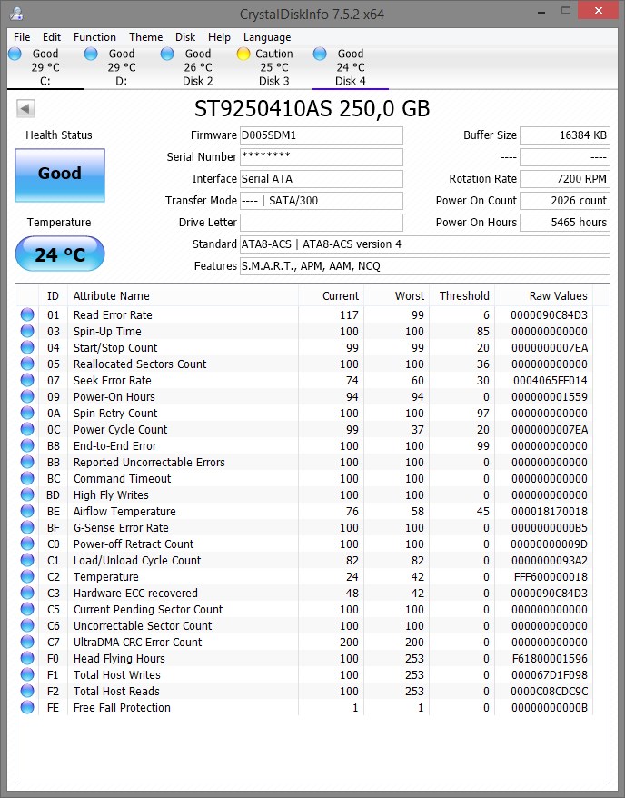This screenshot has width=625, height=798.
Task: Click the CrystalDiskInfo app icon in title bar
Action: (x=16, y=13)
